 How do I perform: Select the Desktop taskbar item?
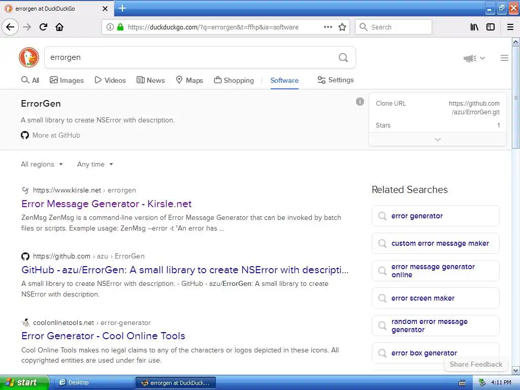point(94,382)
